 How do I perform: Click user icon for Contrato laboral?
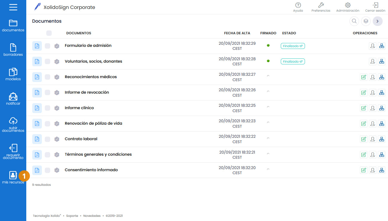tap(372, 139)
